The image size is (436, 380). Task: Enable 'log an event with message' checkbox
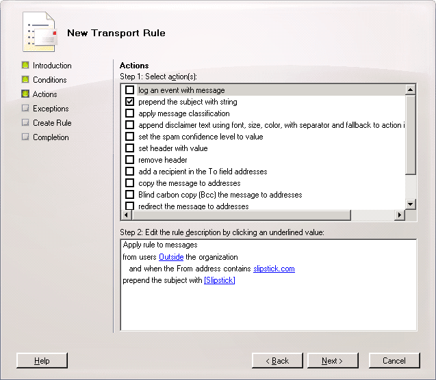pyautogui.click(x=129, y=90)
